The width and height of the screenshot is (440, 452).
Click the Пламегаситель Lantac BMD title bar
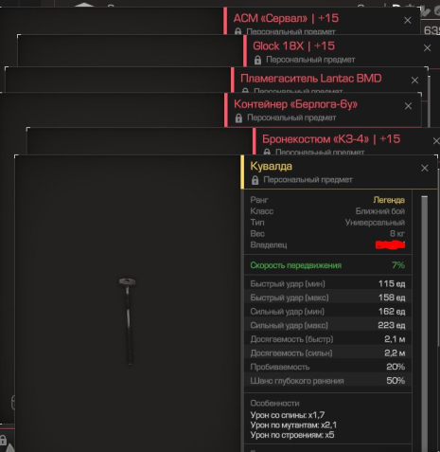pos(311,79)
